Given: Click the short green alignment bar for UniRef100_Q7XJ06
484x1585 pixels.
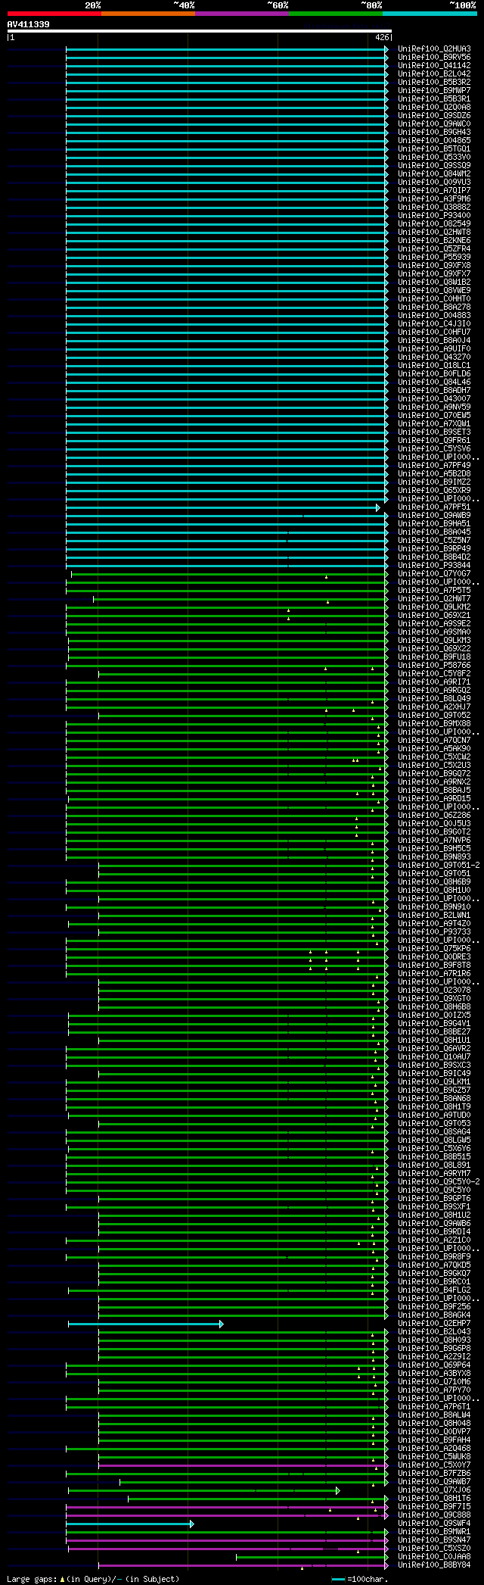Looking at the screenshot, I should pyautogui.click(x=203, y=1490).
